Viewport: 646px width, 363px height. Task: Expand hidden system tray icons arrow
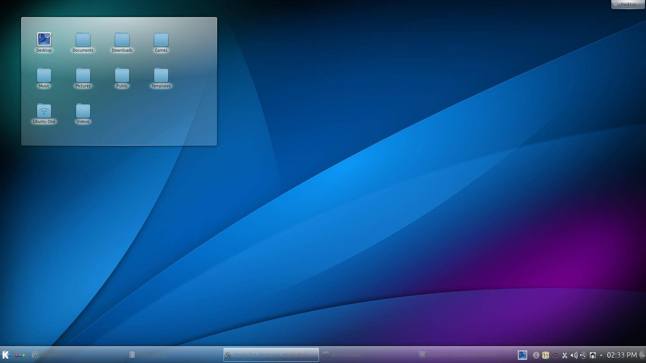pyautogui.click(x=601, y=355)
